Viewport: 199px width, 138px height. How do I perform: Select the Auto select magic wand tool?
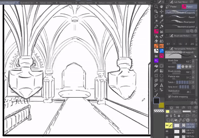click(x=156, y=21)
